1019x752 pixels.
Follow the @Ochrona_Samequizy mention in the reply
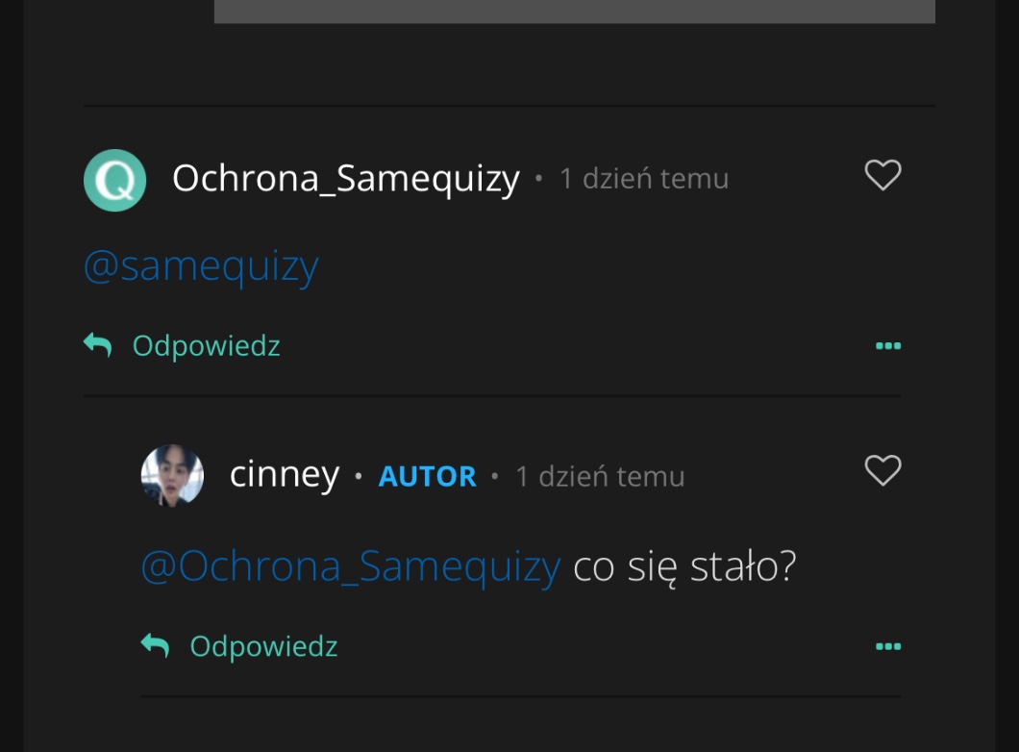click(x=351, y=566)
